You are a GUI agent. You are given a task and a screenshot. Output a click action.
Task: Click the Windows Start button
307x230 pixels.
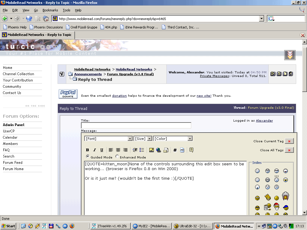[x=8, y=226]
